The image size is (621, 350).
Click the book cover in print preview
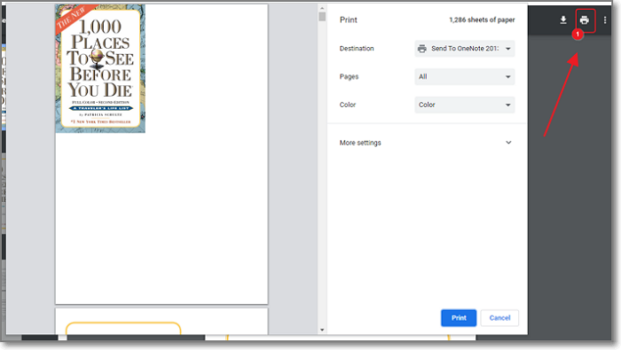point(100,68)
